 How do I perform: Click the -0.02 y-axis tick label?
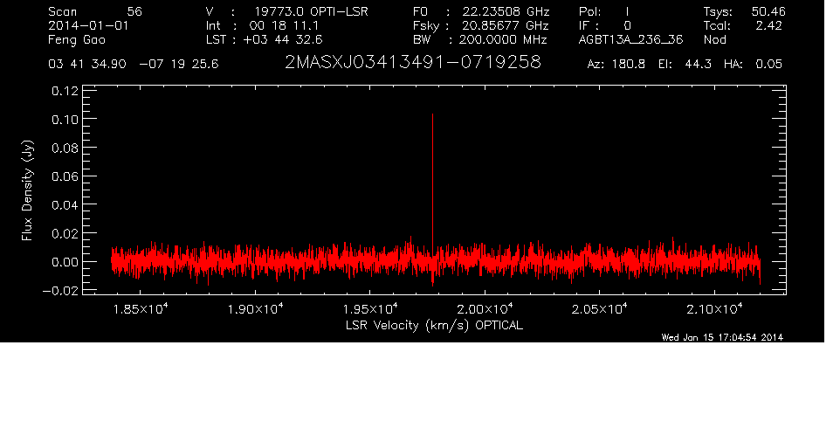coord(60,291)
